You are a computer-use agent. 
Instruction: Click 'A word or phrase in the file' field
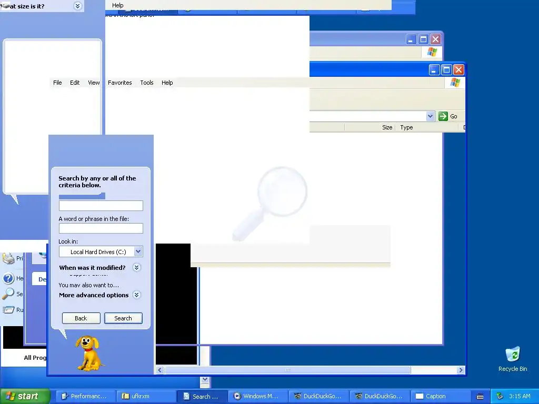(101, 228)
